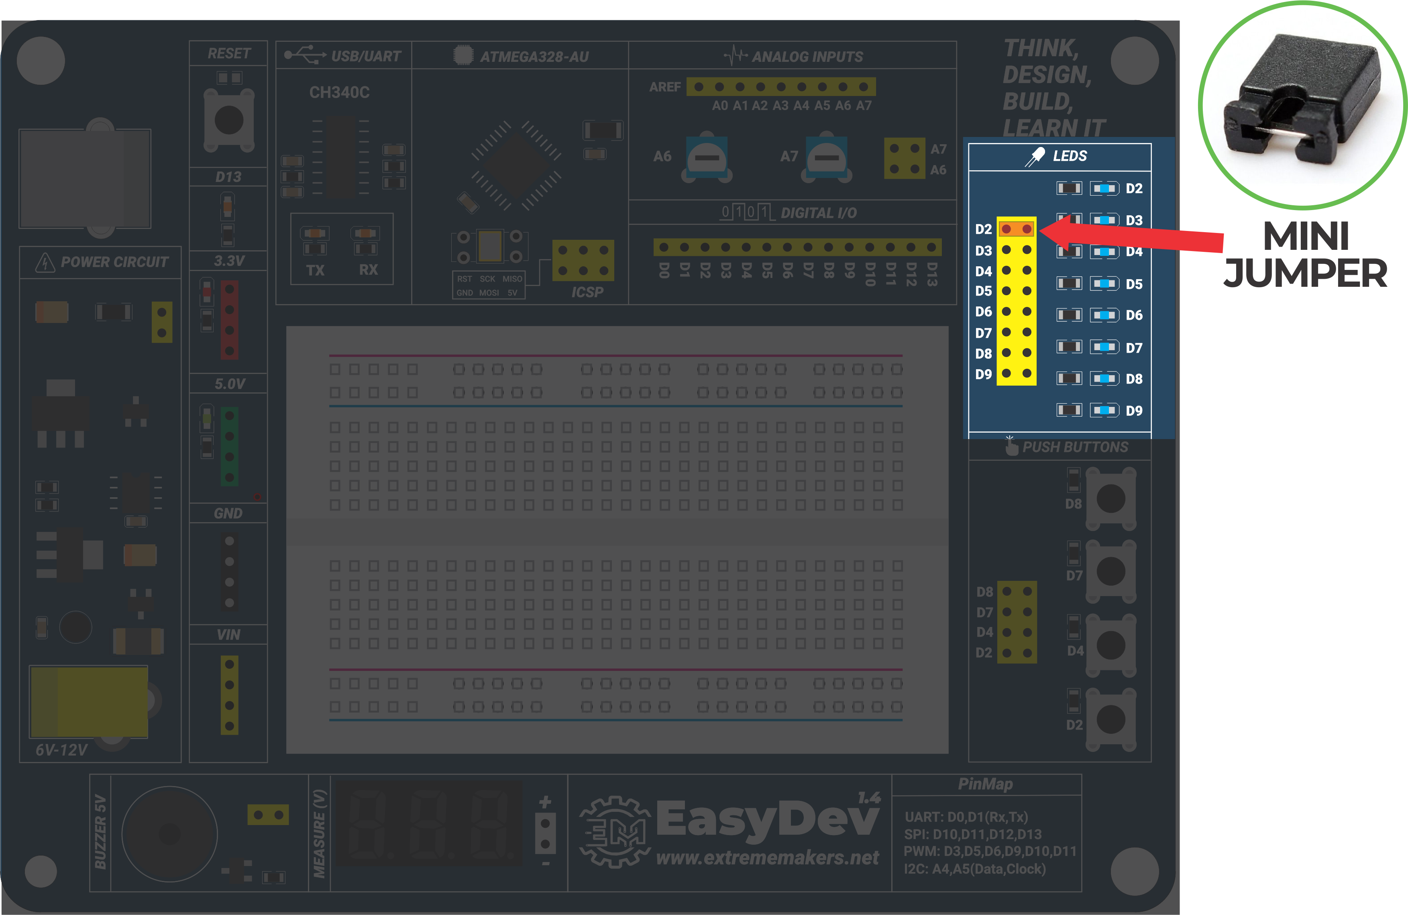Select the A6 potentiometer
This screenshot has height=915, width=1408.
(707, 157)
